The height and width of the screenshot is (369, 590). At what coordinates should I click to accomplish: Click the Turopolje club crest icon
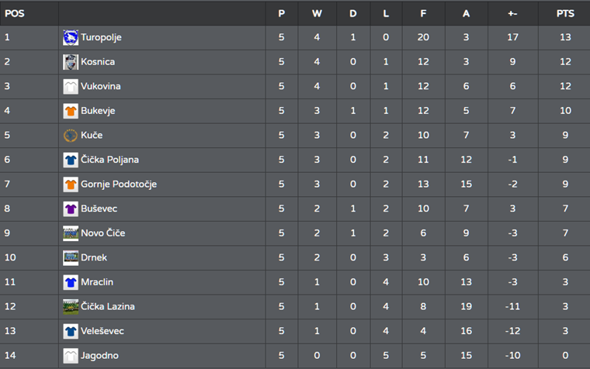coord(71,37)
